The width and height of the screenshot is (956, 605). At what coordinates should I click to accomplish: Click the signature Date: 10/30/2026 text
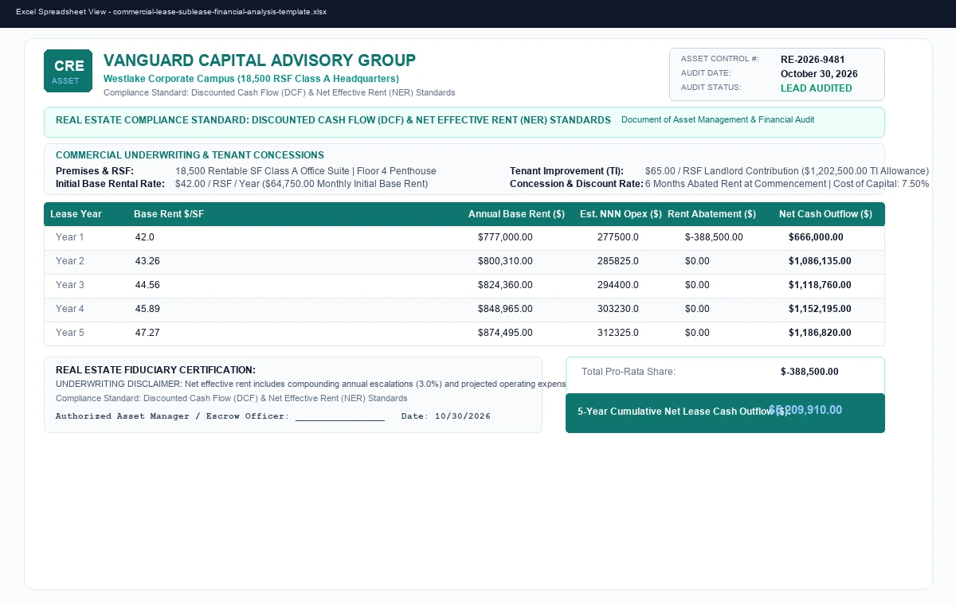[x=446, y=416]
